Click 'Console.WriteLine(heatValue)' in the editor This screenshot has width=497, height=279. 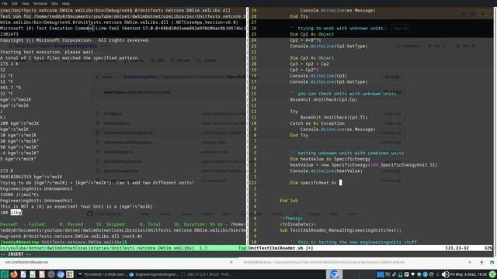326,170
